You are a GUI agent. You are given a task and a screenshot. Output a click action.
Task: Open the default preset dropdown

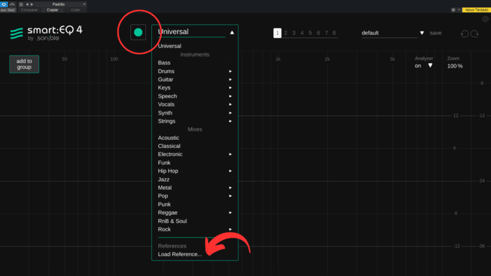pyautogui.click(x=421, y=33)
